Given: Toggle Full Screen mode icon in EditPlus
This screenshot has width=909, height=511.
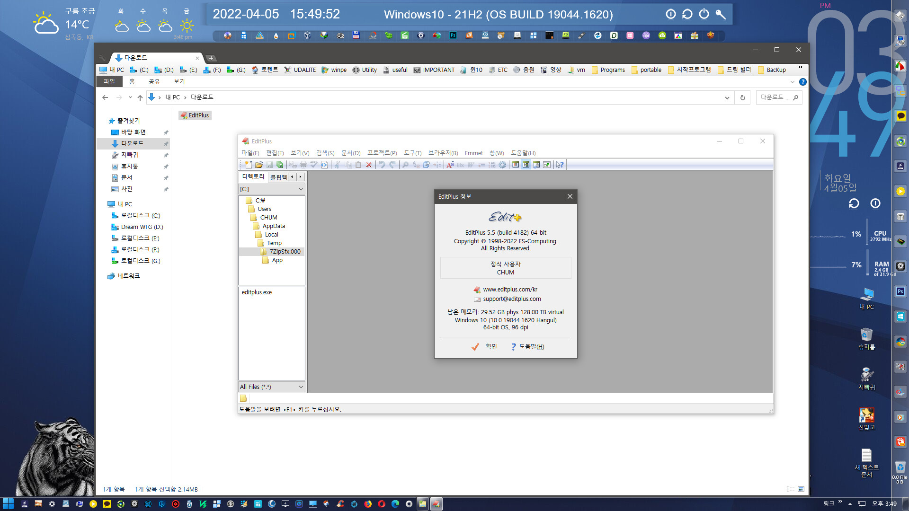Looking at the screenshot, I should point(547,165).
